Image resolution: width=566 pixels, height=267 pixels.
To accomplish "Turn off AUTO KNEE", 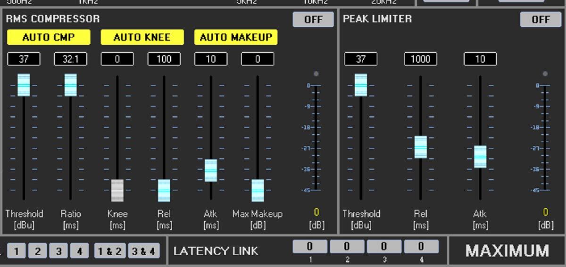I will coord(142,37).
